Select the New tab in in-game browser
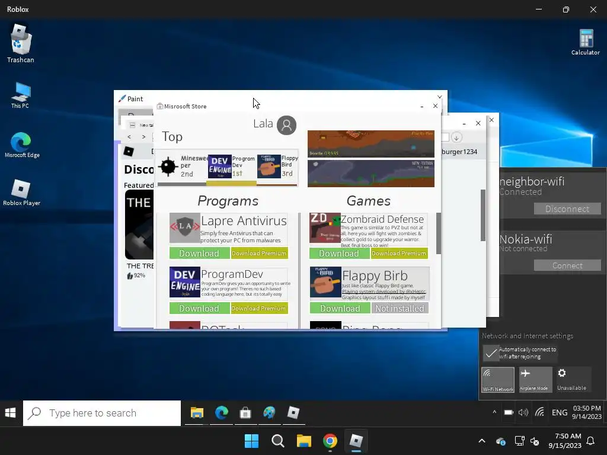 [x=141, y=125]
